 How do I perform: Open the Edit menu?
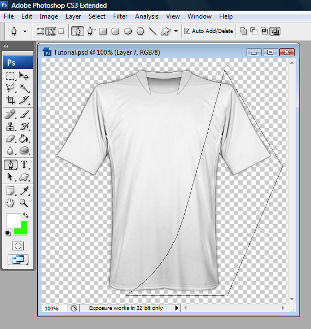(27, 16)
